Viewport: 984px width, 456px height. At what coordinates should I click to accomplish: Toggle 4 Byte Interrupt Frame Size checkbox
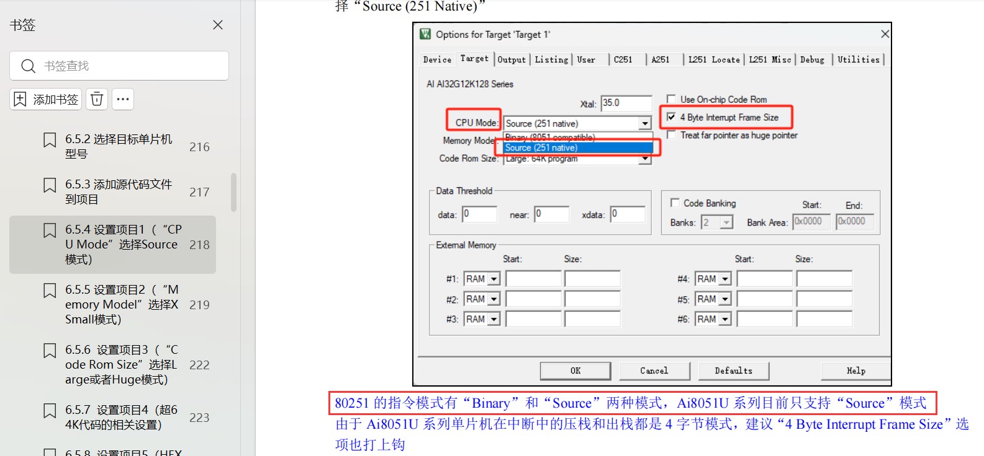671,116
